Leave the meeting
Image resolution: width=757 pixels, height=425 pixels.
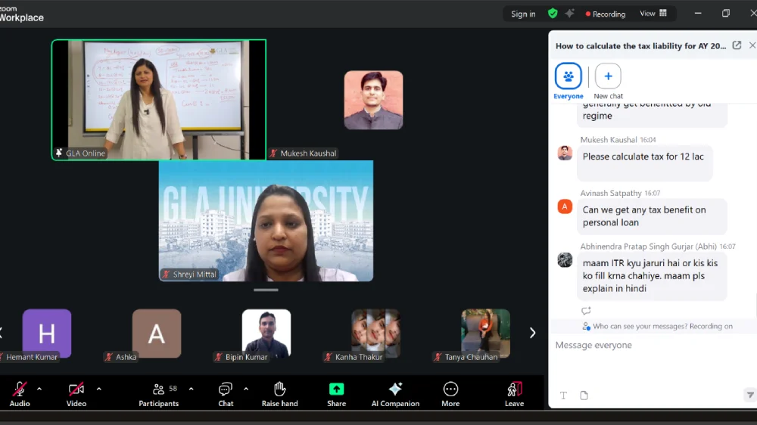pos(514,390)
